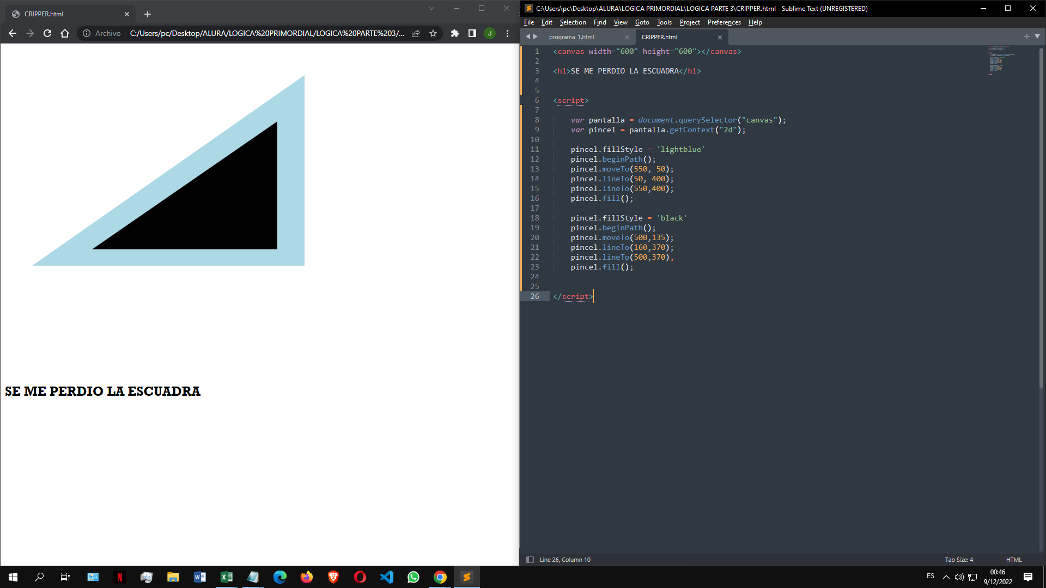
Task: Open the Preferences menu
Action: (724, 22)
